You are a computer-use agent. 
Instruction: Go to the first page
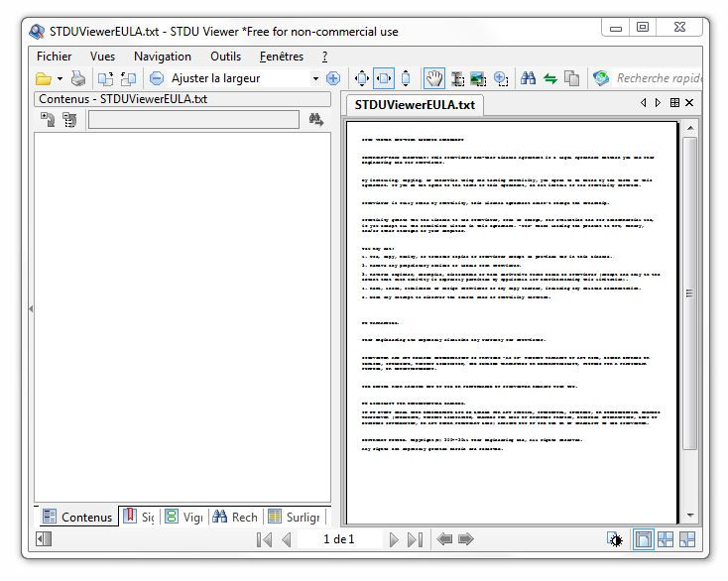264,539
